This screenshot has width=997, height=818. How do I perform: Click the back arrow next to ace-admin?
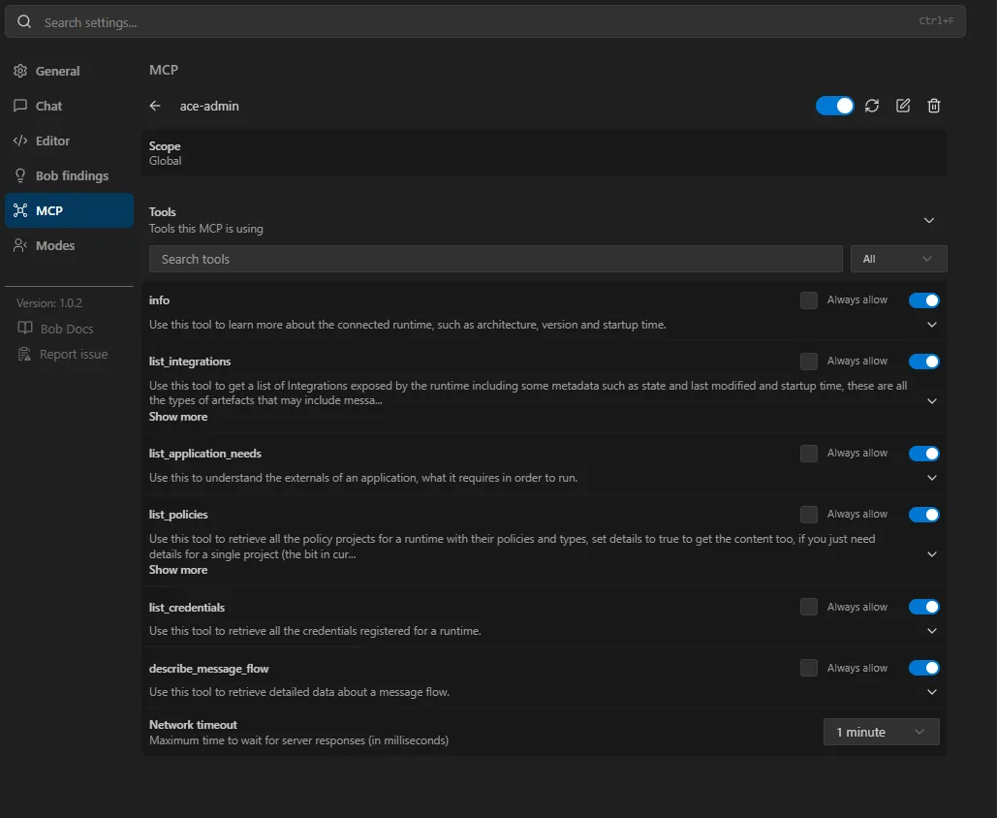155,107
